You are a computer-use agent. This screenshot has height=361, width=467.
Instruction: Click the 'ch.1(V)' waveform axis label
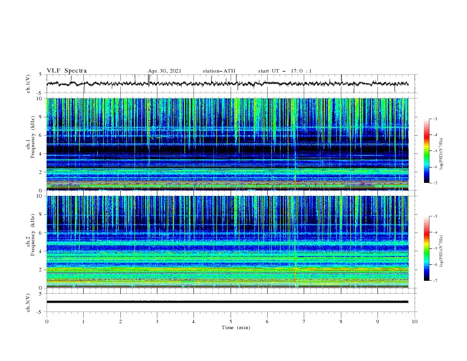tap(28, 84)
